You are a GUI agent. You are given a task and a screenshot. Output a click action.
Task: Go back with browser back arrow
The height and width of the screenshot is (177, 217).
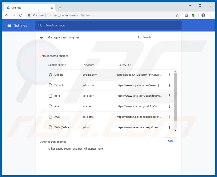(7, 15)
